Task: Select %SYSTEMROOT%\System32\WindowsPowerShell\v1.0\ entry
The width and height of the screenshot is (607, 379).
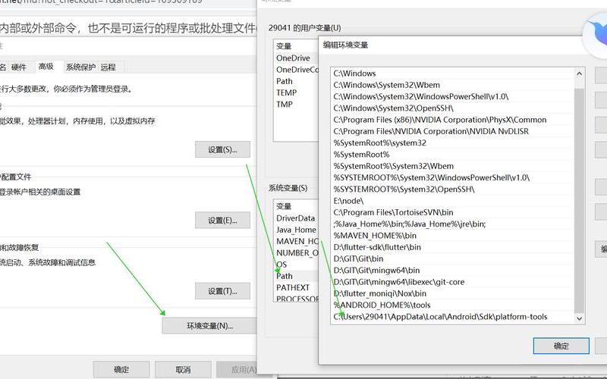Action: [453, 177]
